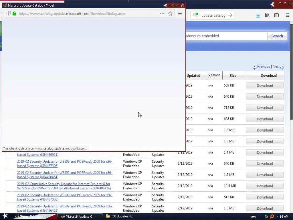Bookmark page with star icon in popup
293x220 pixels.
170,13
